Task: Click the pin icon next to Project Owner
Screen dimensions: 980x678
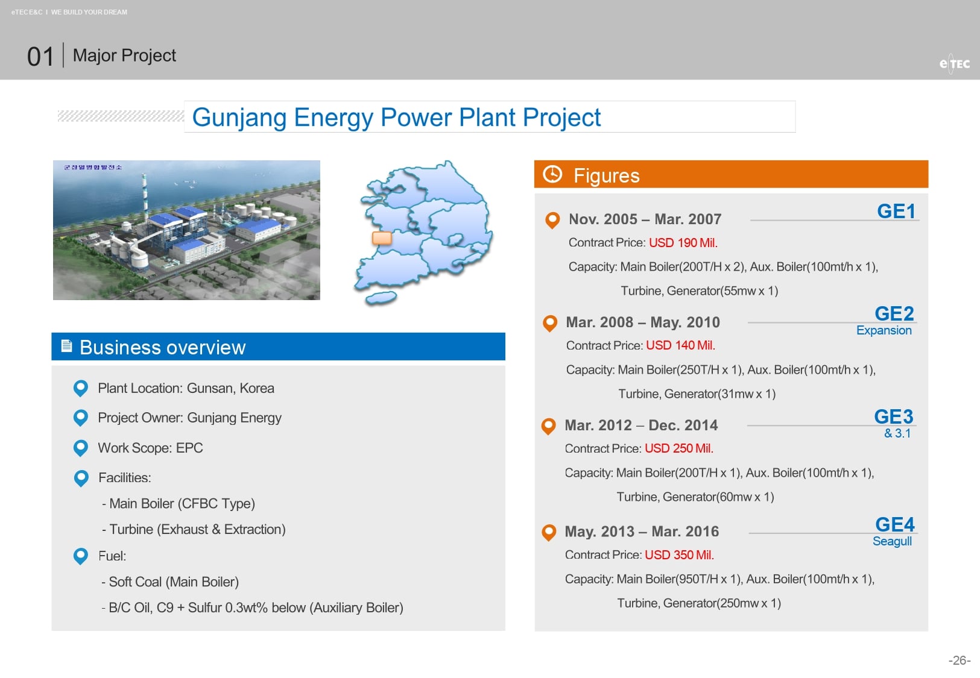Action: click(80, 418)
